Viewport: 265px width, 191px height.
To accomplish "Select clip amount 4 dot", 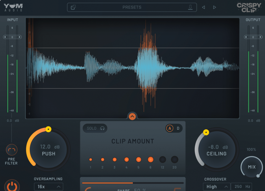I will click(x=126, y=160).
